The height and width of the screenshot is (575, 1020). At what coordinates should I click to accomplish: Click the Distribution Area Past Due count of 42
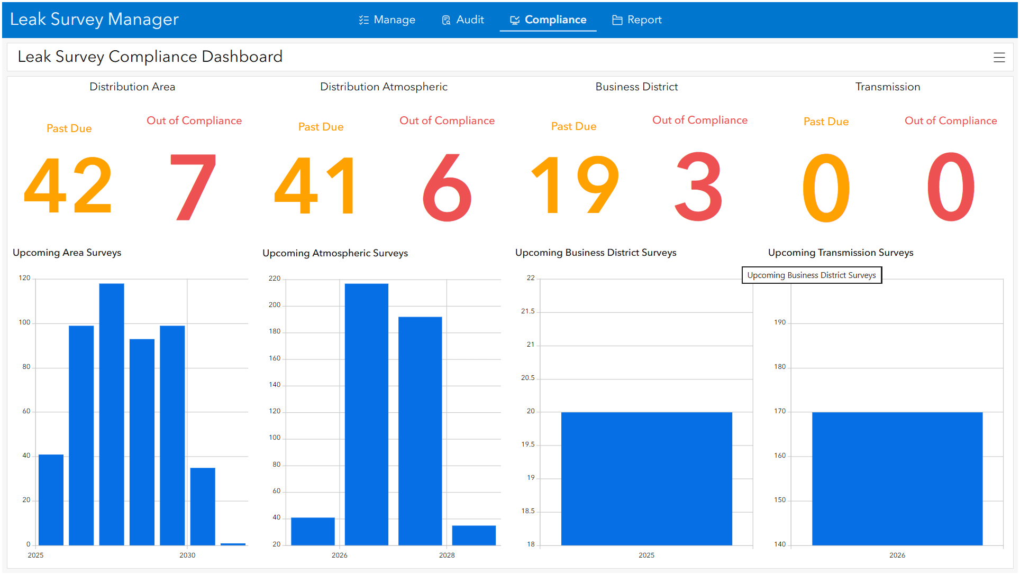tap(68, 186)
